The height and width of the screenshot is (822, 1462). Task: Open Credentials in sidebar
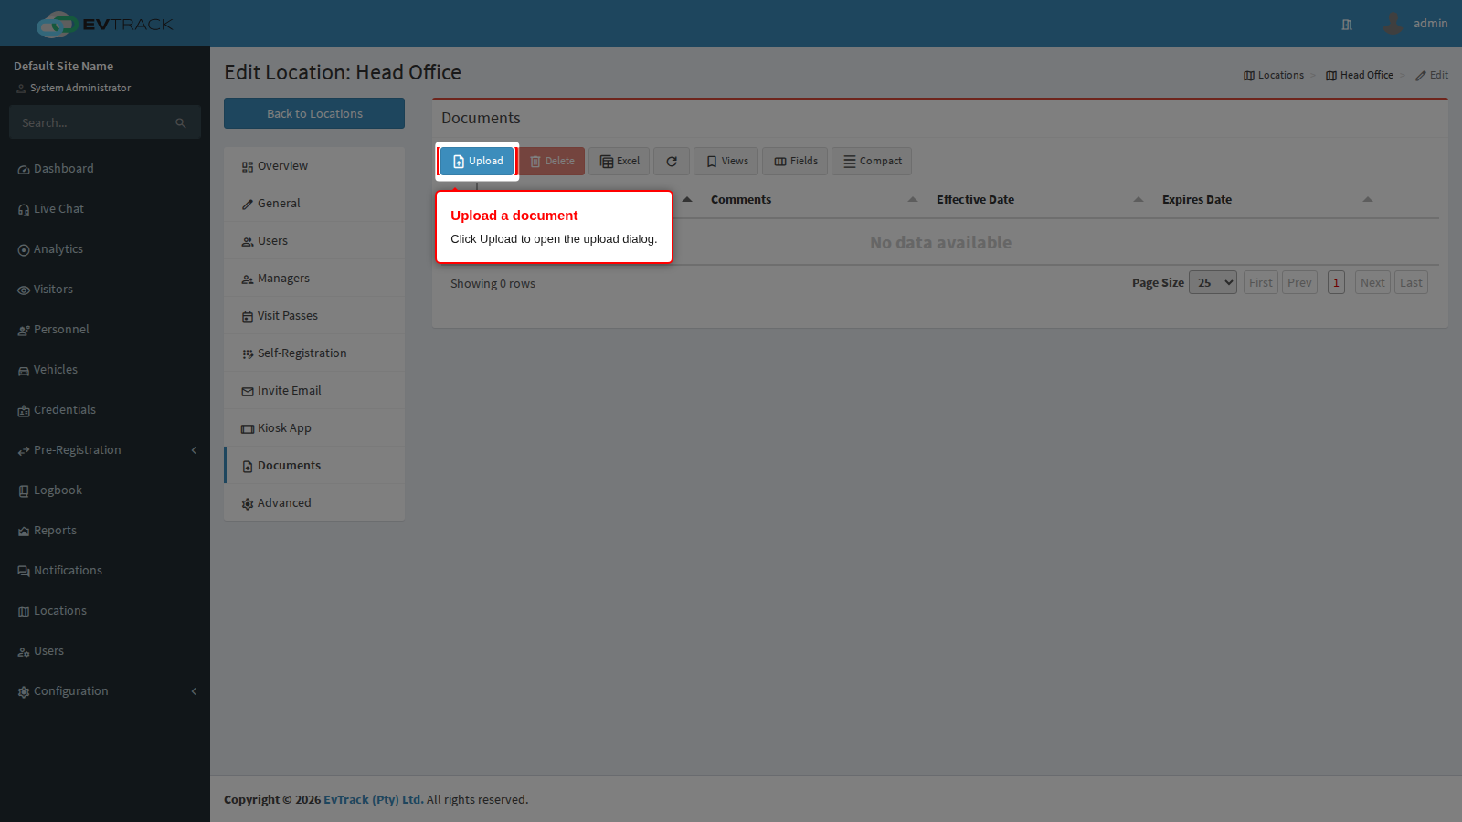105,410
